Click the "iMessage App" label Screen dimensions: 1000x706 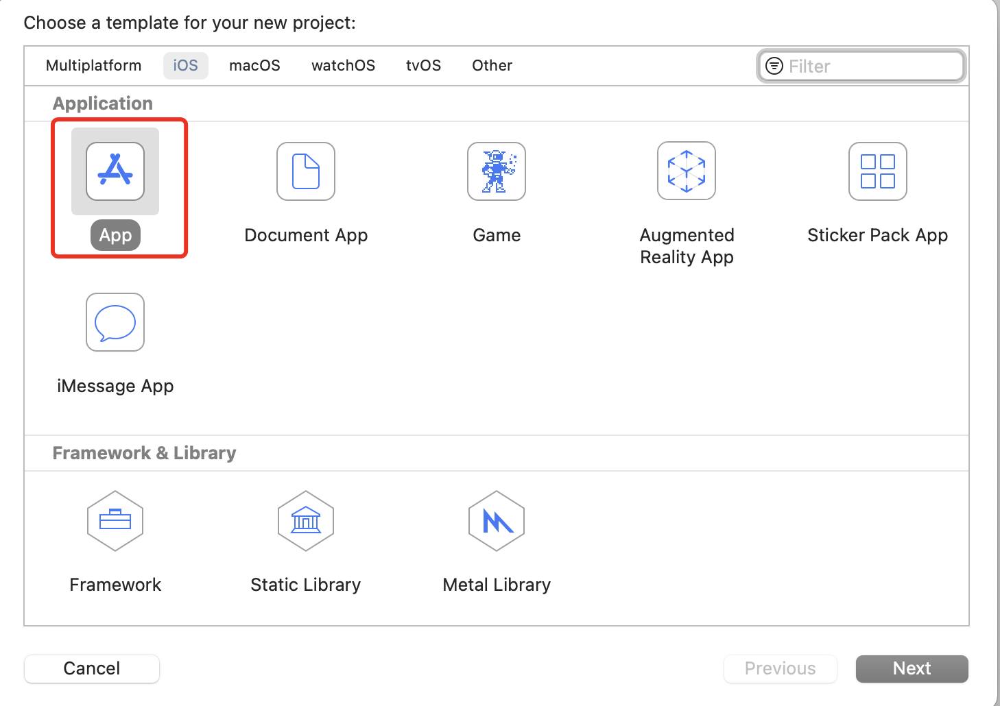tap(115, 386)
